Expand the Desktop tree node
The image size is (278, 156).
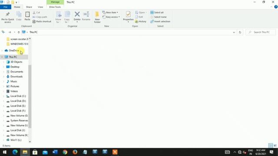pos(3,67)
